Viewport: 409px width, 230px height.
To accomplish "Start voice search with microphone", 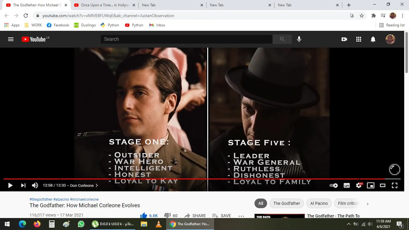I will (299, 39).
